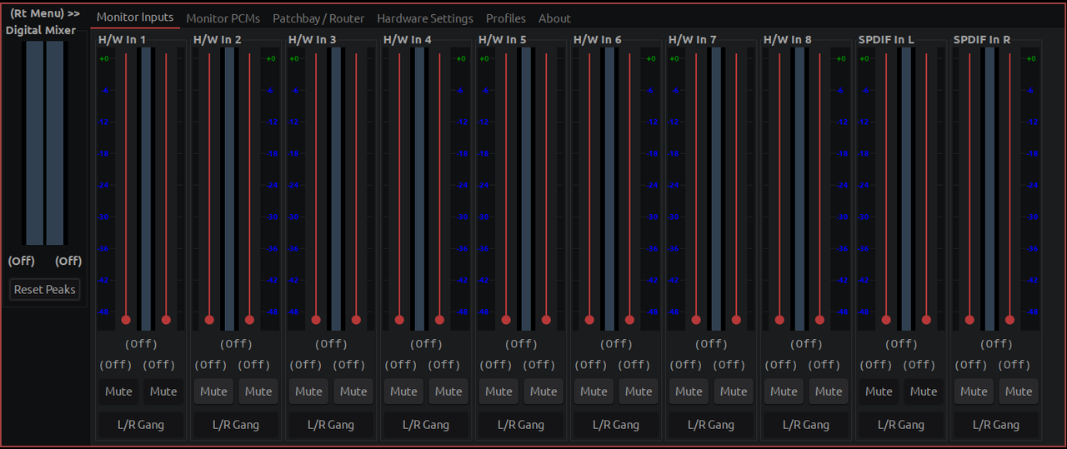Viewport: 1067px width, 449px height.
Task: Click H/W In 1 left fader handle
Action: pyautogui.click(x=126, y=319)
